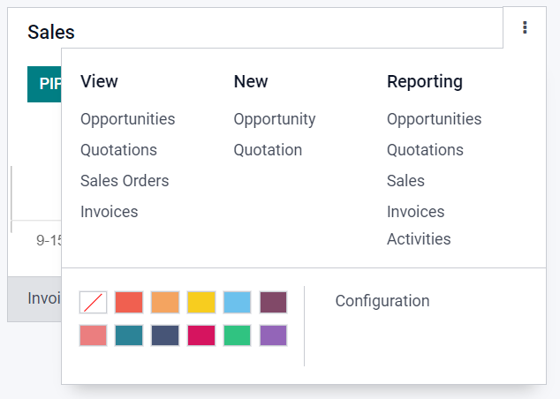Choose the dark navy color swatch
560x399 pixels.
165,335
